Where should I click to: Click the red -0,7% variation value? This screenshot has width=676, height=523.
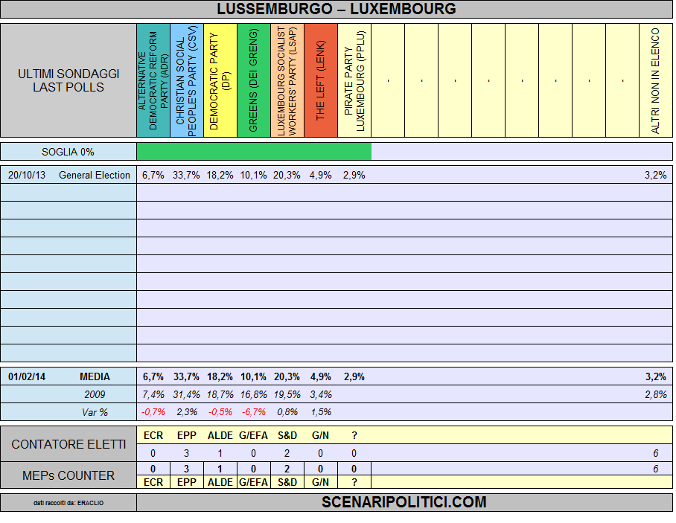[153, 412]
